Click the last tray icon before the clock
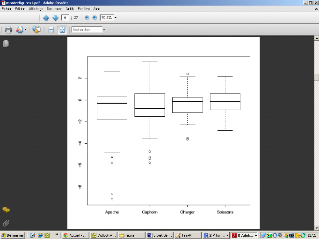The image size is (319, 239). tap(303, 235)
